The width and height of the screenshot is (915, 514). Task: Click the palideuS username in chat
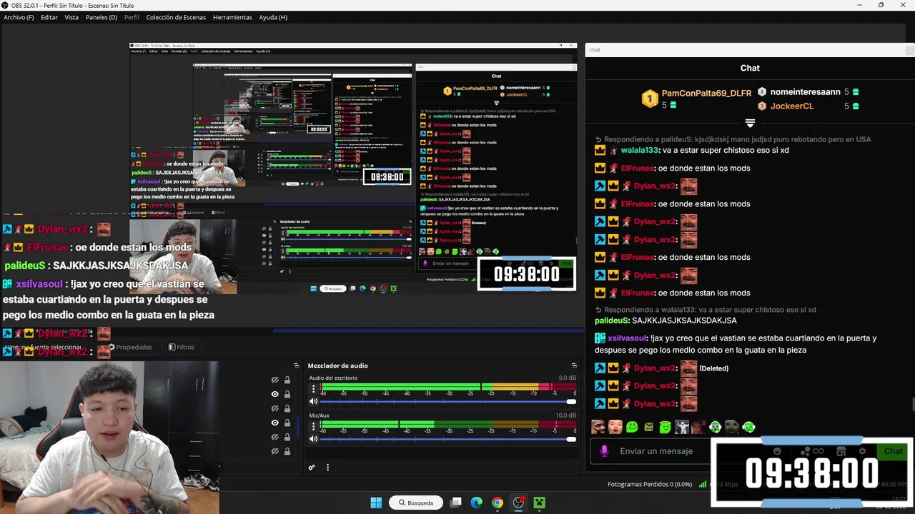(x=611, y=321)
